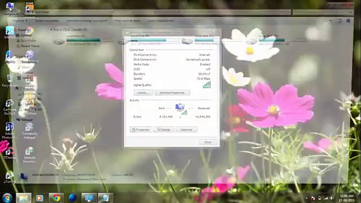This screenshot has width=361, height=203.
Task: Click the Disable button
Action: 164,130
